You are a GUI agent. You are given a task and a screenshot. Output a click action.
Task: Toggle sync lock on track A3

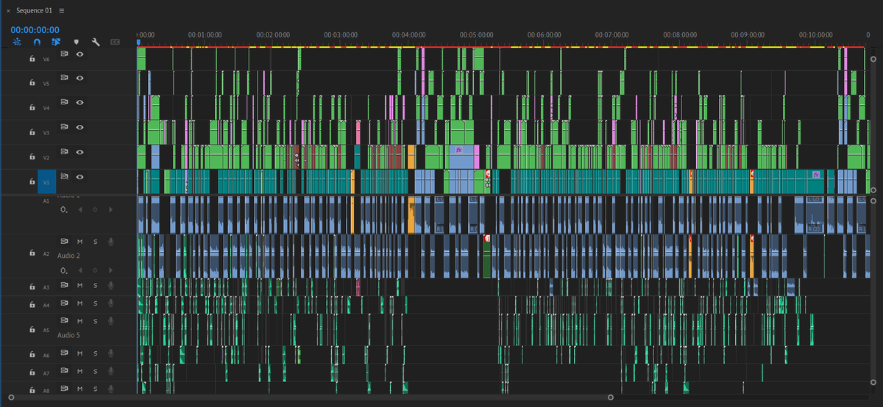(64, 285)
